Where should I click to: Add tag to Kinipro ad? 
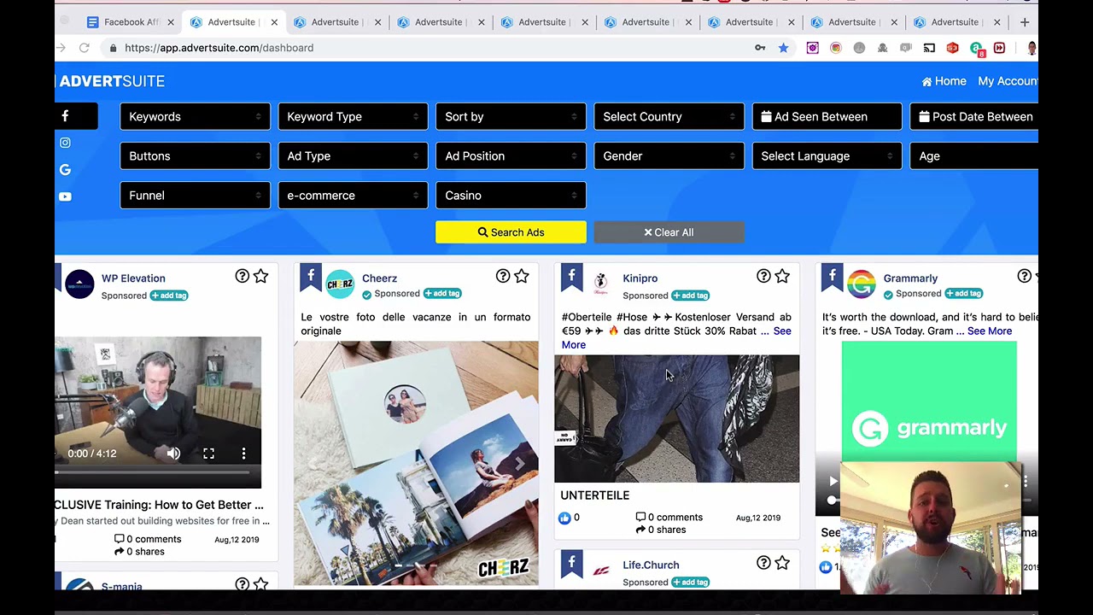point(690,296)
